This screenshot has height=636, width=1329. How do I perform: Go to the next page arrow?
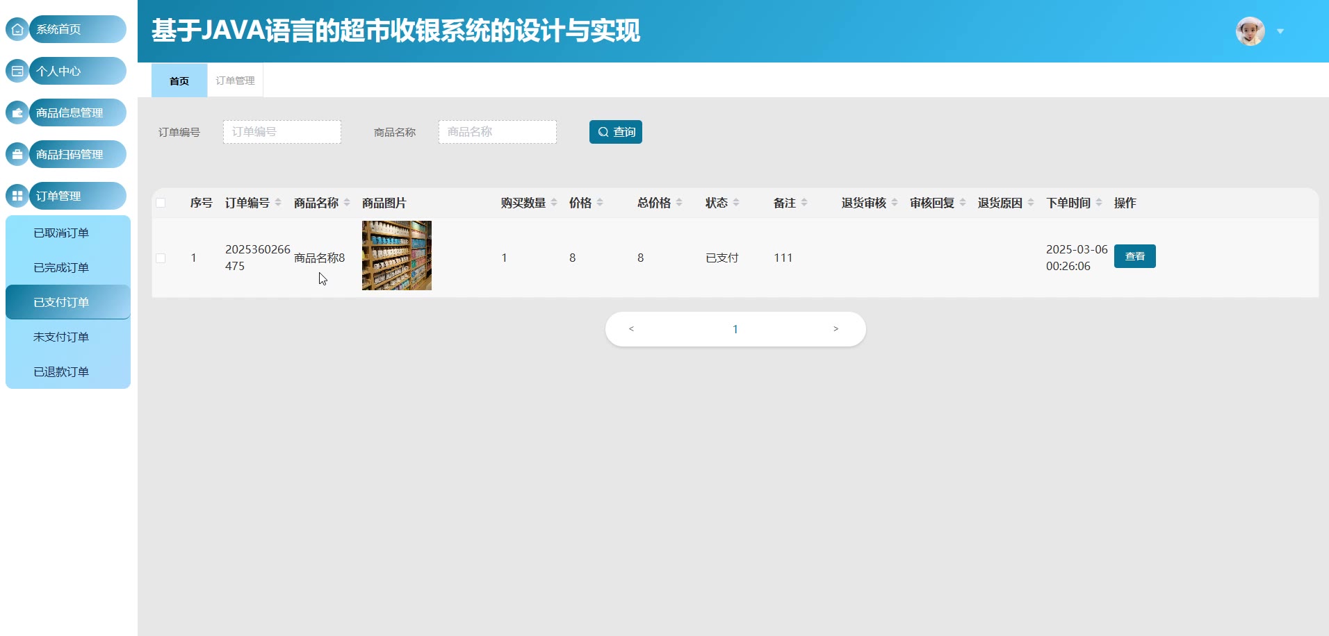(835, 329)
